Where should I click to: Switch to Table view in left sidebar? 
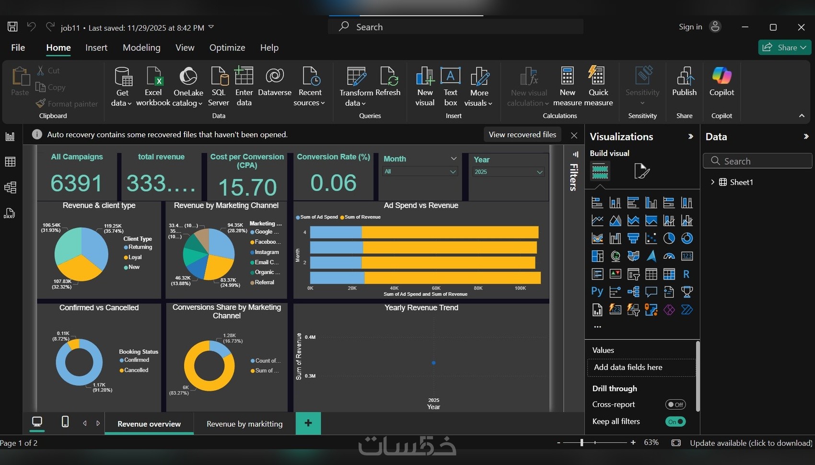click(x=10, y=162)
